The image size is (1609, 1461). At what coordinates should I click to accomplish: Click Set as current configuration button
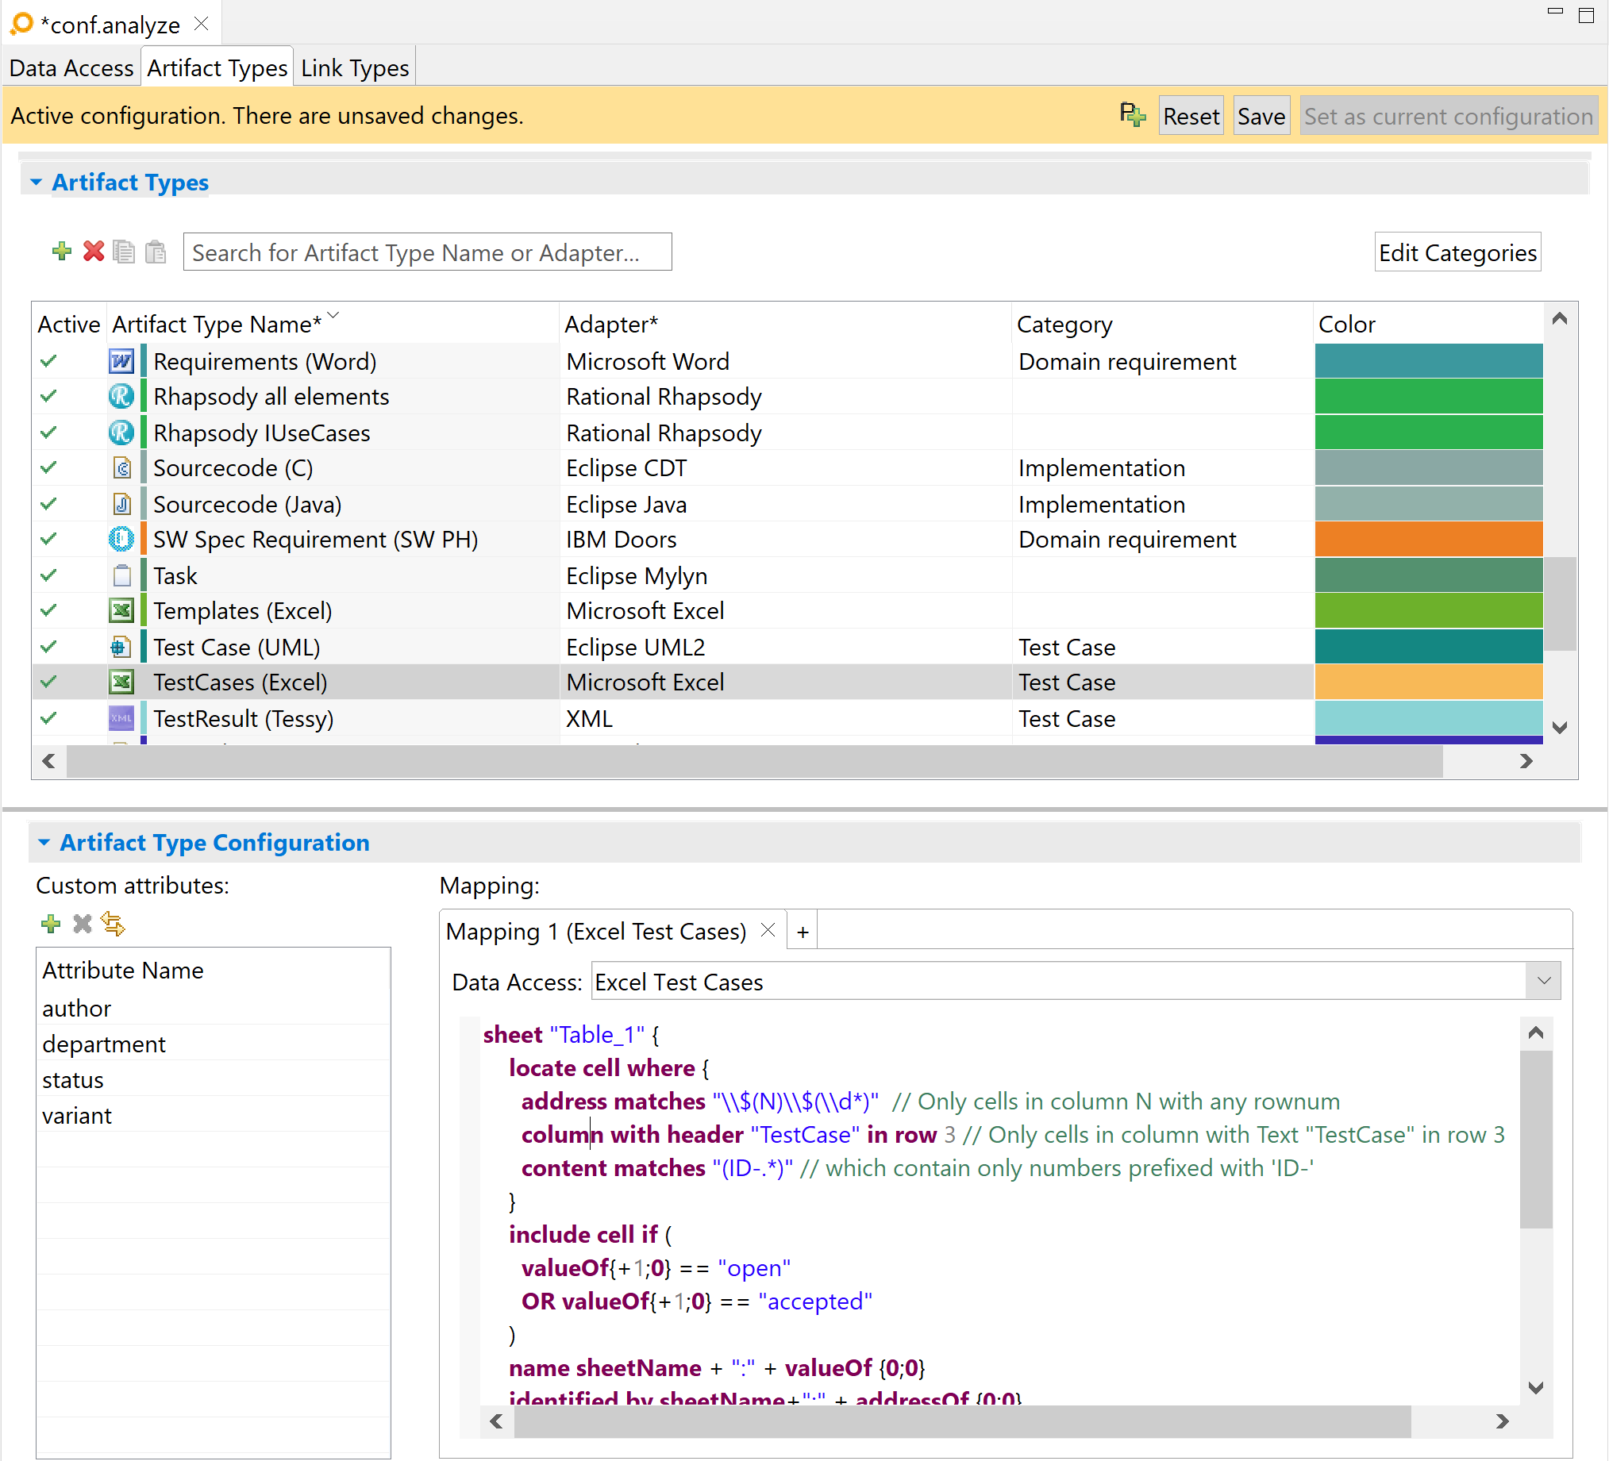[x=1449, y=117]
